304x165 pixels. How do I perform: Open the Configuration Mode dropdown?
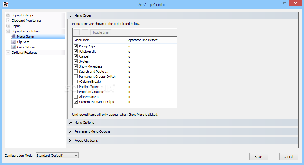click(x=57, y=155)
